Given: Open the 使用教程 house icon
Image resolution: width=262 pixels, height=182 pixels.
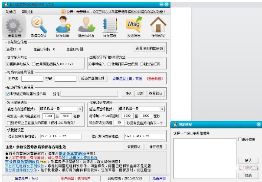Looking at the screenshot, I should [x=158, y=27].
